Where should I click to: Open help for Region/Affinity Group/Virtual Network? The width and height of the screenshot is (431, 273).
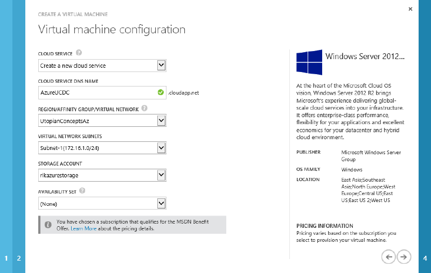[144, 108]
